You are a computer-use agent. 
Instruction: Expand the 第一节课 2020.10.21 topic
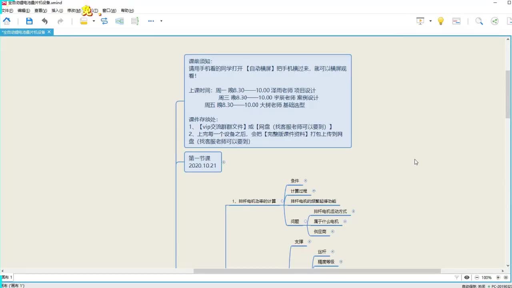pyautogui.click(x=224, y=162)
